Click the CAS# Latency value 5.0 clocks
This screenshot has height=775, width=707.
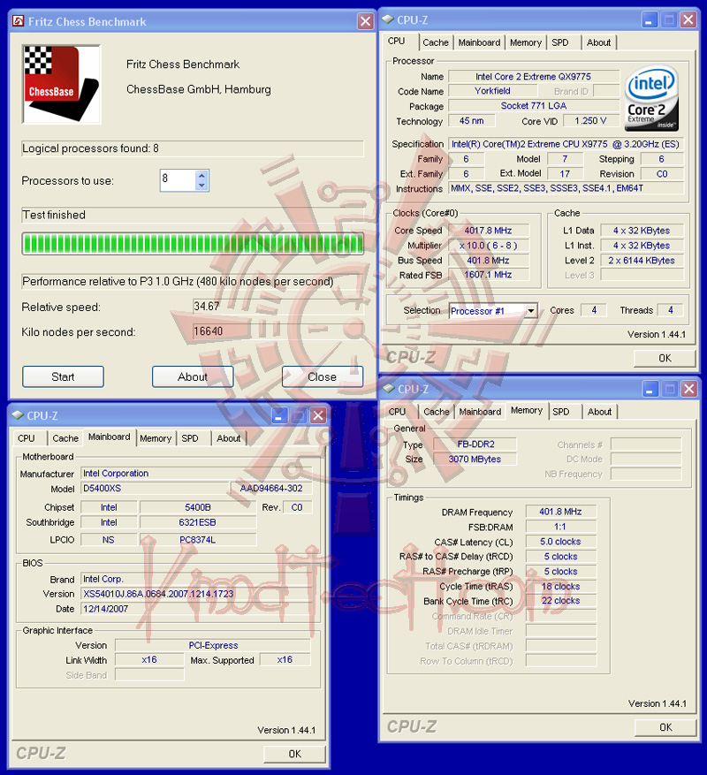(560, 542)
